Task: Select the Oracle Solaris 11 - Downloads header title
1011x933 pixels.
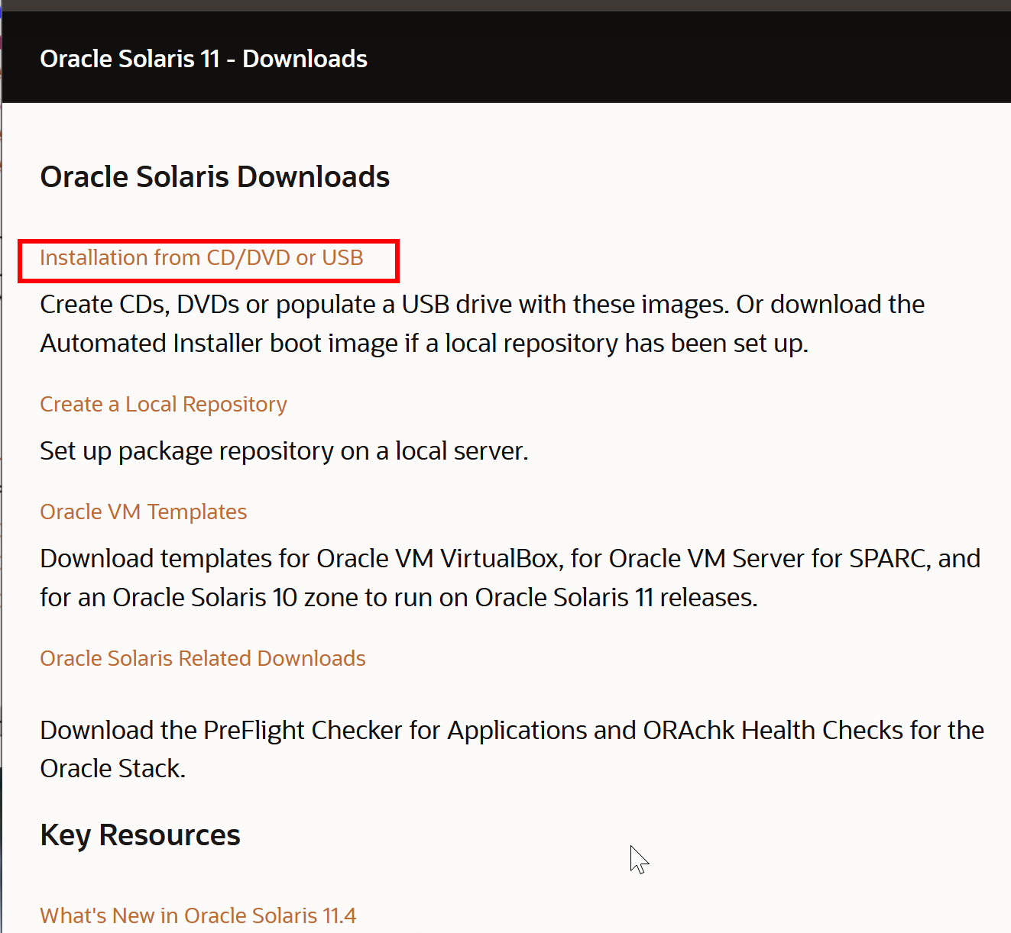Action: (x=203, y=59)
